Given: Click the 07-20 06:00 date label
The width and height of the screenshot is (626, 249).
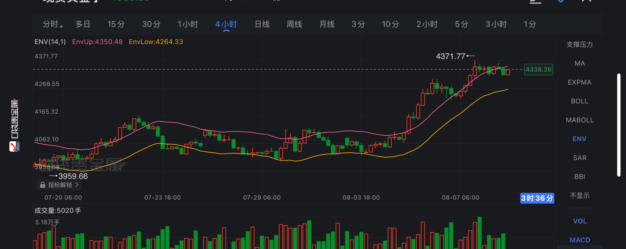Looking at the screenshot, I should [63, 197].
